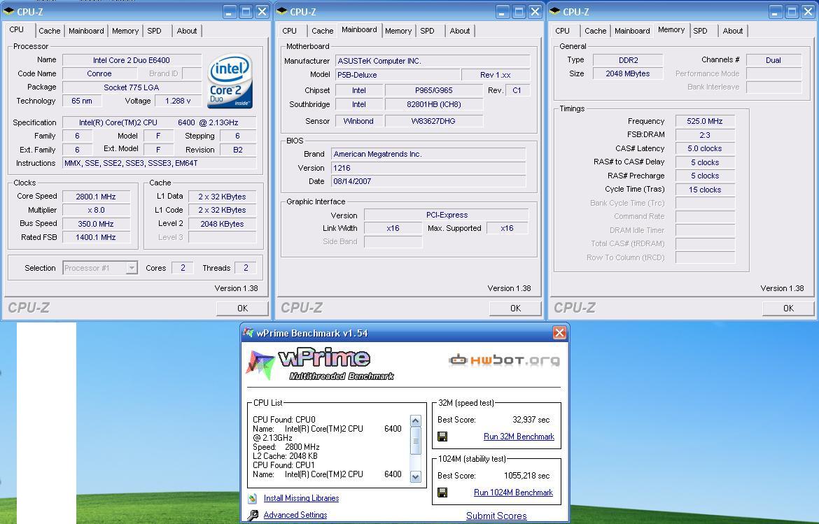Click the 1024M best score 1055,218 sec
Screen dimensions: 819x524
tap(527, 476)
